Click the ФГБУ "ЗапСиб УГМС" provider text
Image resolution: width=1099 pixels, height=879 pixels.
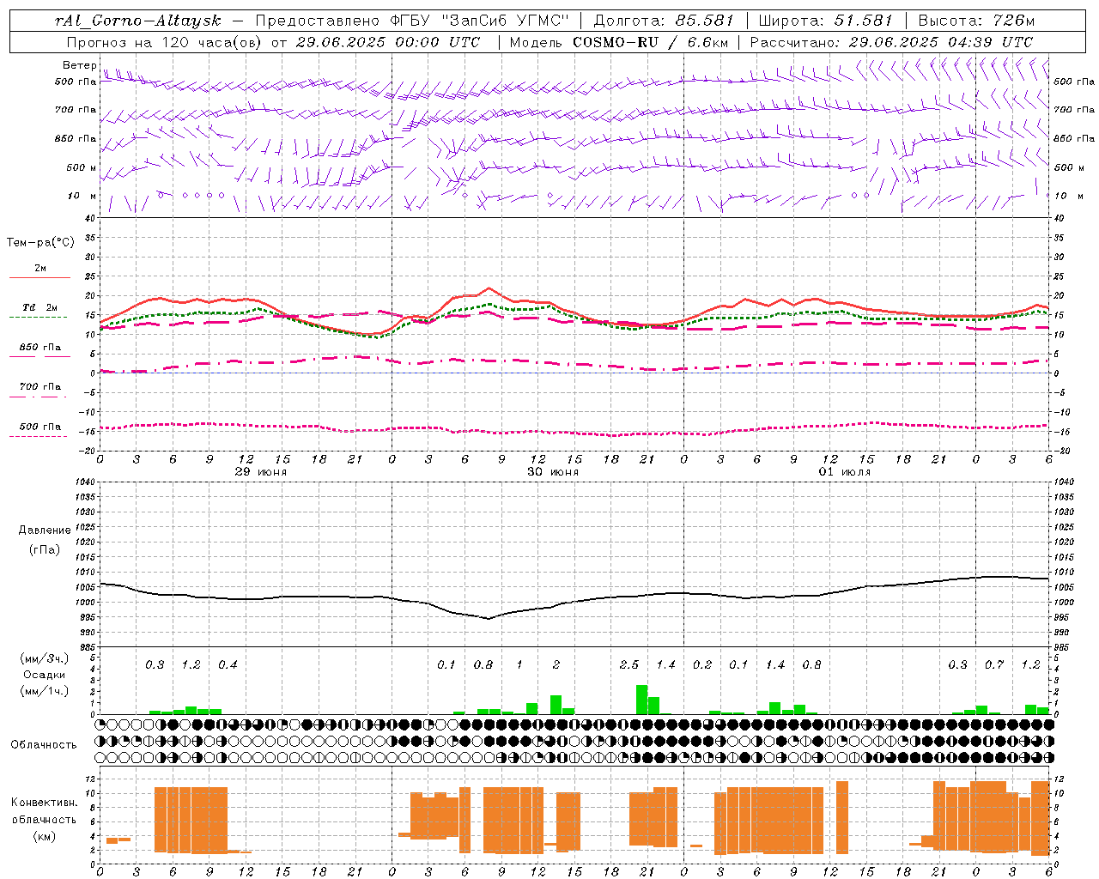[x=478, y=21]
